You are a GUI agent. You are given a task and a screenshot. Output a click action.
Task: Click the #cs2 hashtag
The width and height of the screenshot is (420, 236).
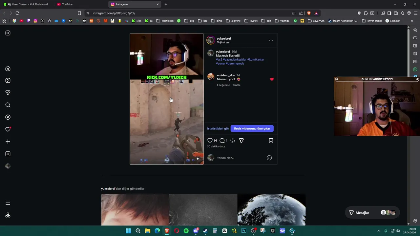[219, 59]
